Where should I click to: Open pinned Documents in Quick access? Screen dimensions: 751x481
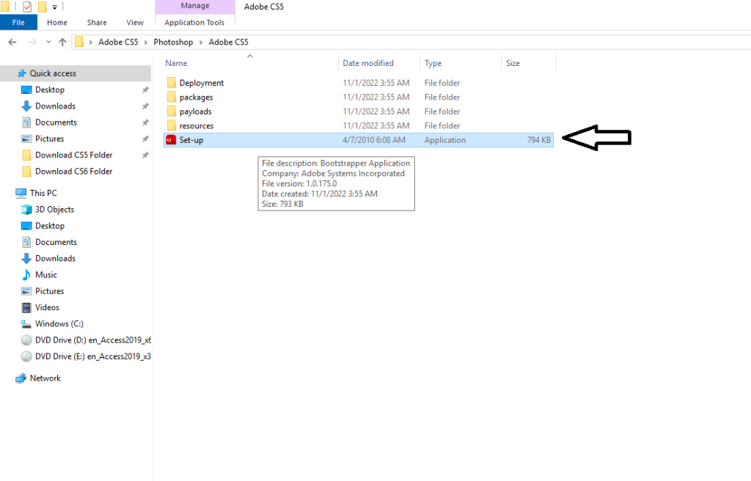point(56,122)
